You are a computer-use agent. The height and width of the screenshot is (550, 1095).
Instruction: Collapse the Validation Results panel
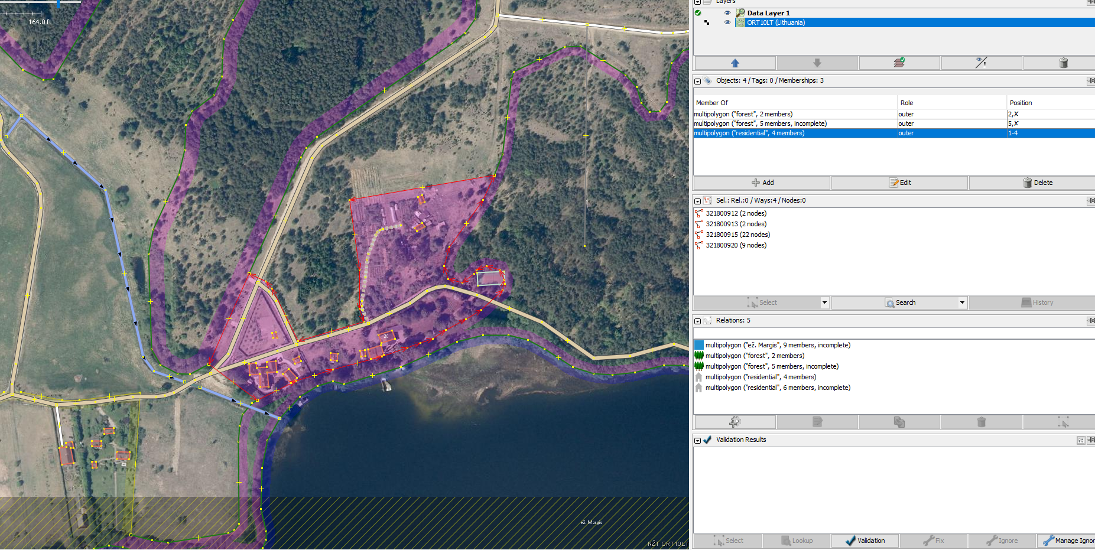click(697, 440)
